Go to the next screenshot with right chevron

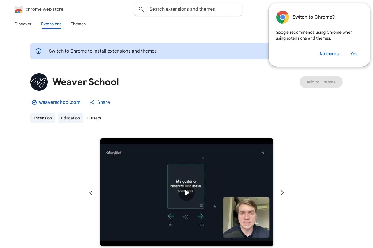[x=282, y=193]
